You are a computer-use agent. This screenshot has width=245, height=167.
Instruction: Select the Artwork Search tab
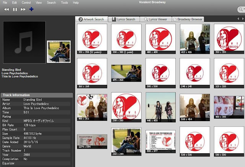click(x=91, y=19)
